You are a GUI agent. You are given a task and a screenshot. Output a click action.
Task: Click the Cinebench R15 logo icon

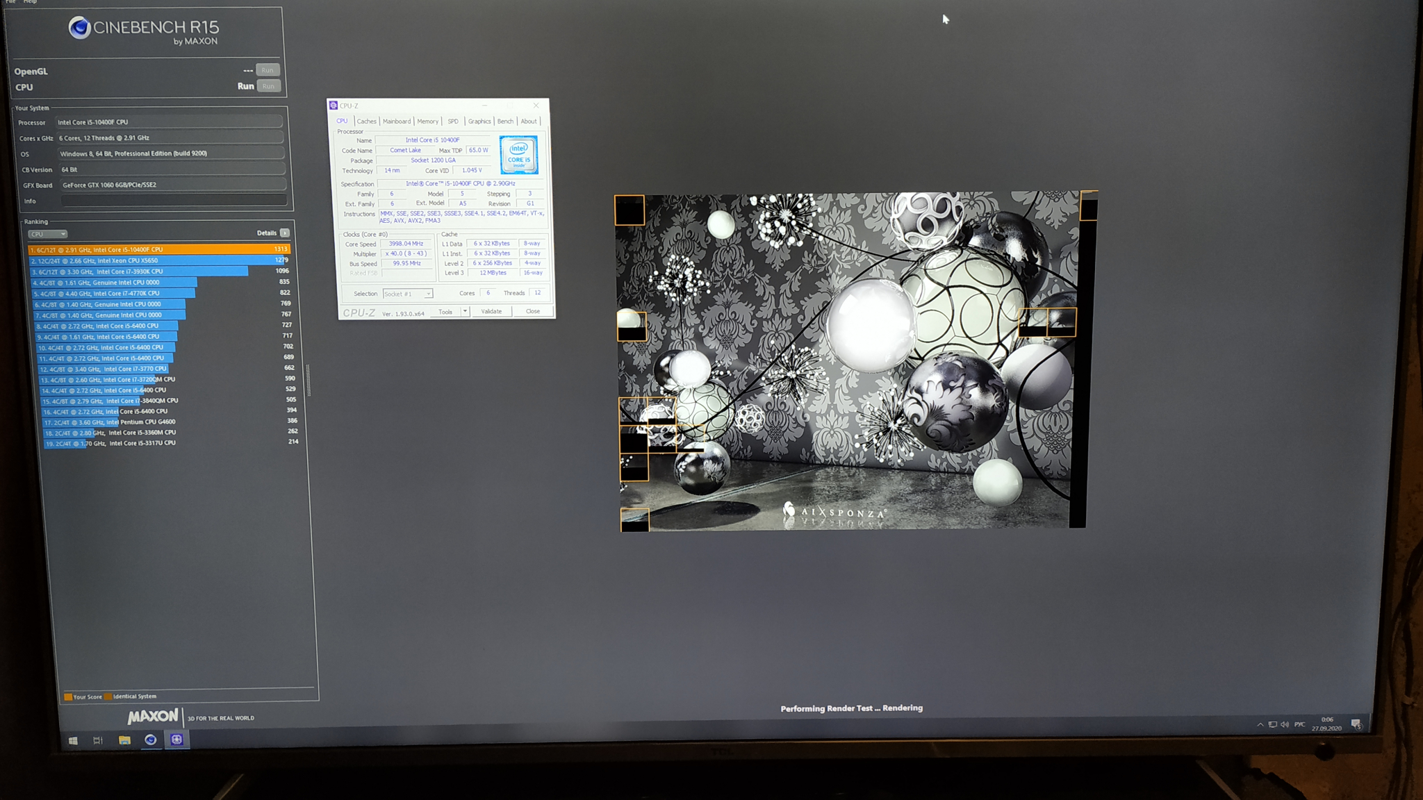pyautogui.click(x=79, y=28)
